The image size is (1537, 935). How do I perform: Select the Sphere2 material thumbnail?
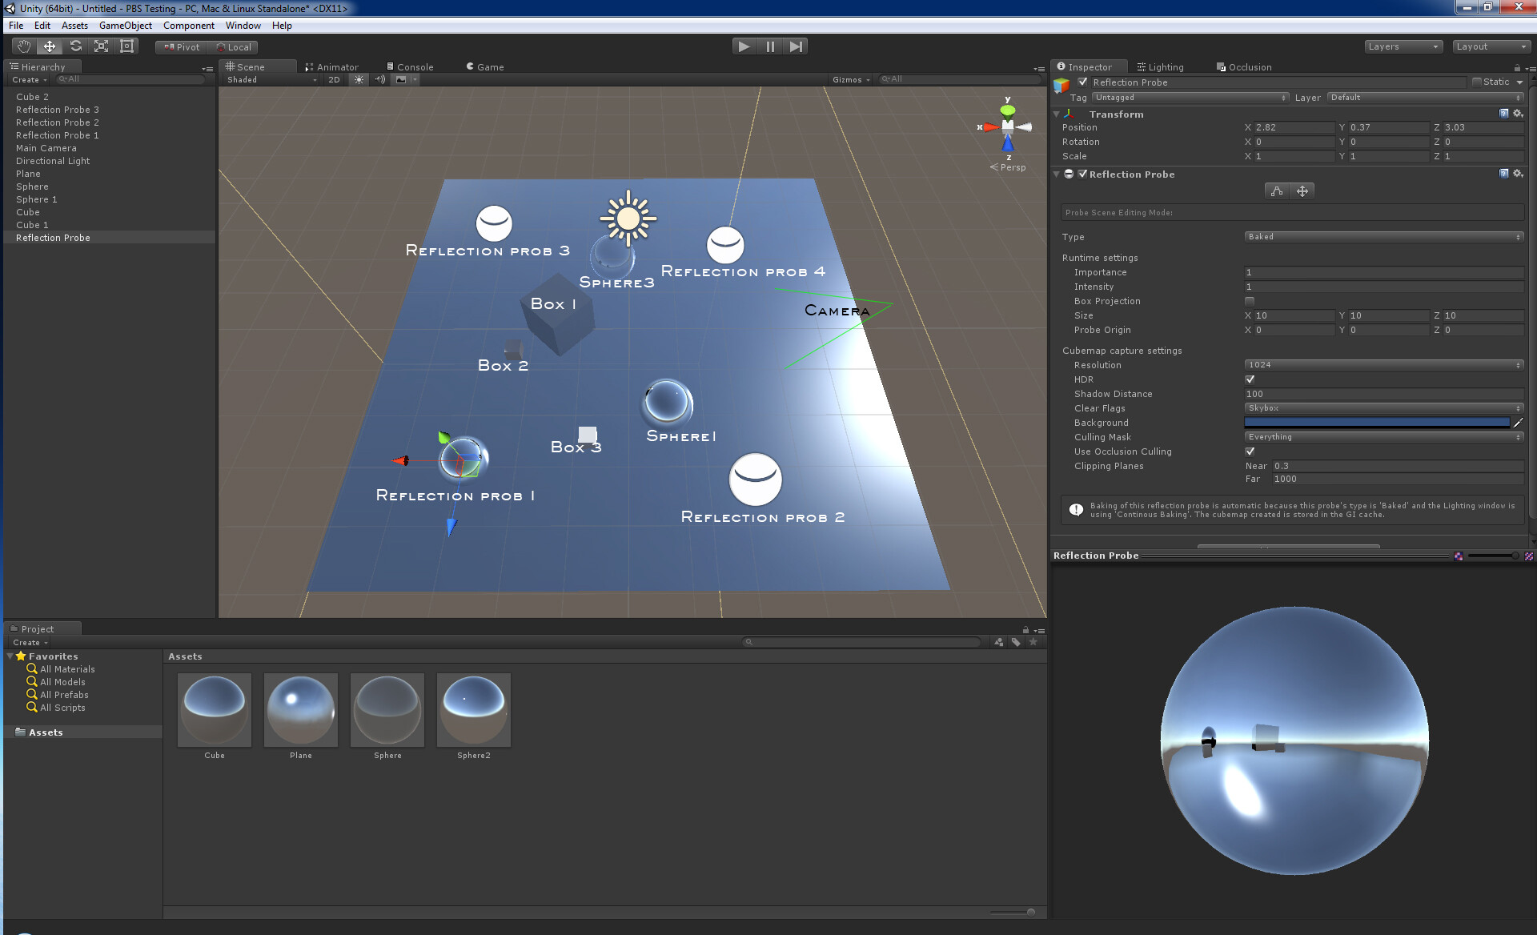(x=474, y=709)
